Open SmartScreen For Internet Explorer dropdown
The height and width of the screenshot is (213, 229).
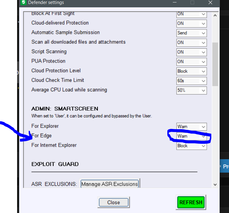click(x=191, y=146)
